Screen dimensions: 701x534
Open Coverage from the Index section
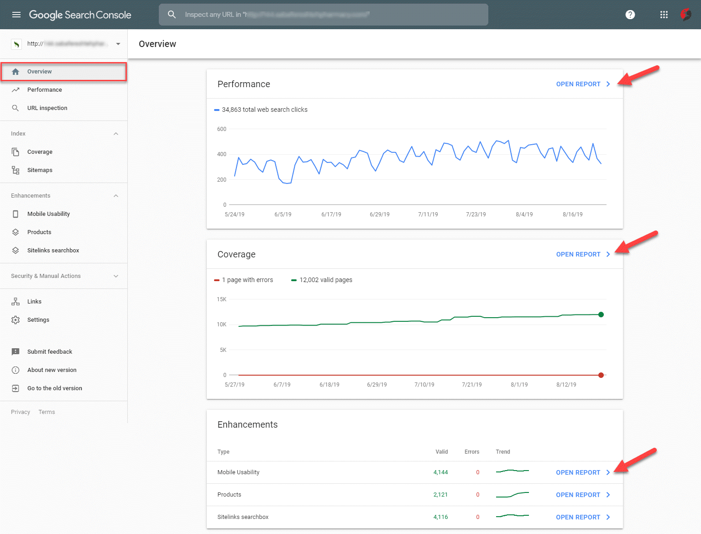point(40,152)
